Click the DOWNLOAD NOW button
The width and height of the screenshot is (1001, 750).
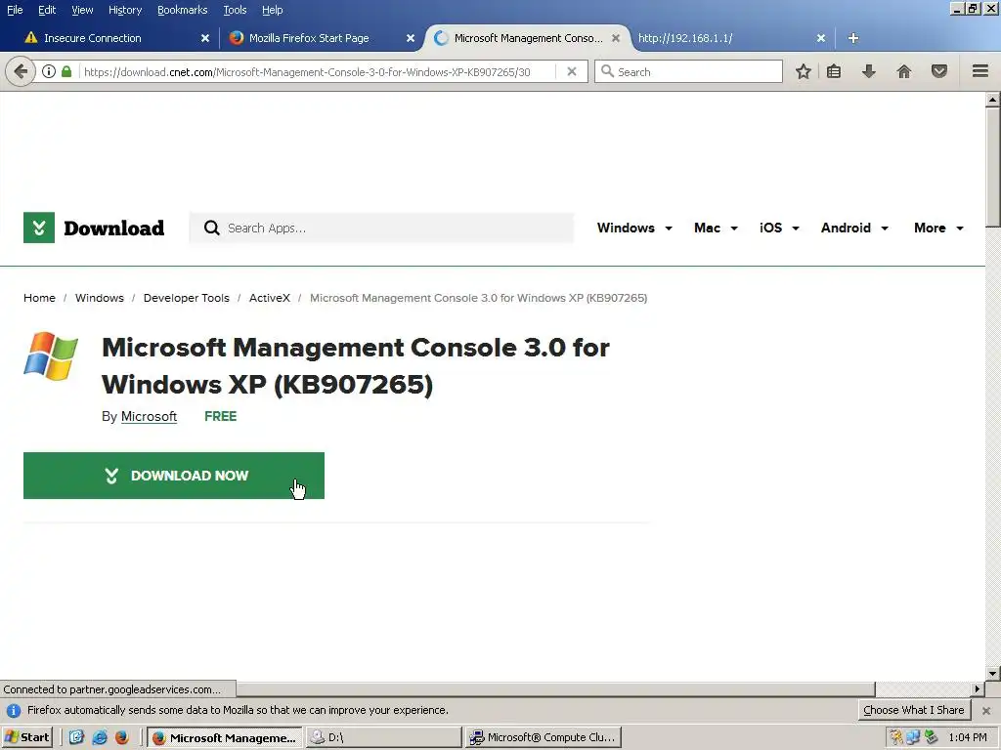174,476
